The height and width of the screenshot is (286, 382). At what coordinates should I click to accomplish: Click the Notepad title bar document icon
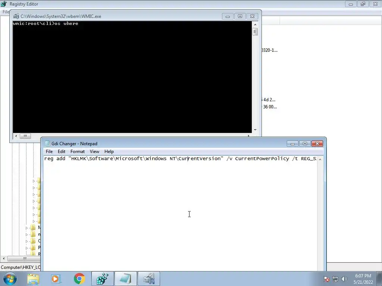pyautogui.click(x=47, y=143)
